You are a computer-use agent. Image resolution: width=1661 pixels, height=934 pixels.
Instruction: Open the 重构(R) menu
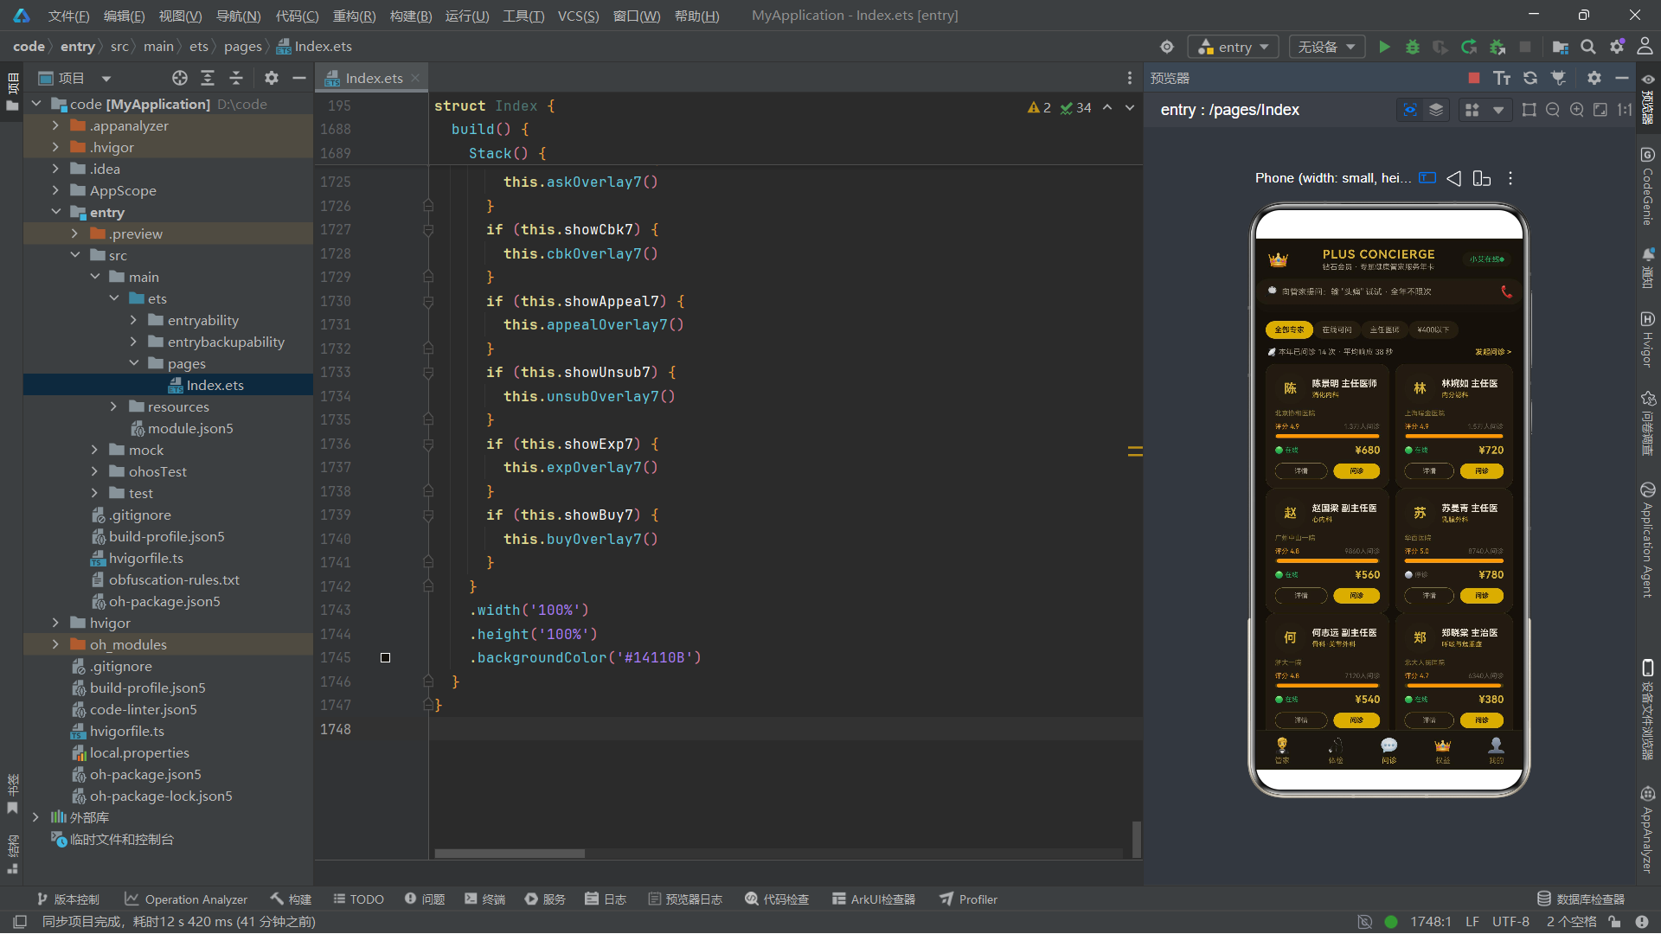pos(354,16)
